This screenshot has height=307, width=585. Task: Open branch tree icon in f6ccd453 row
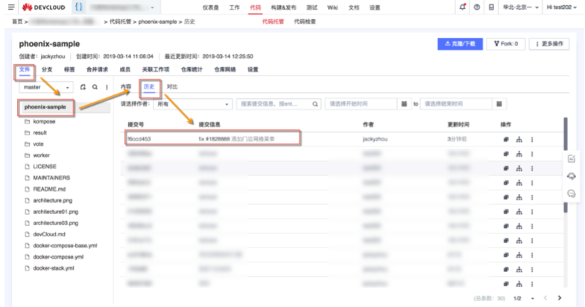coord(519,140)
